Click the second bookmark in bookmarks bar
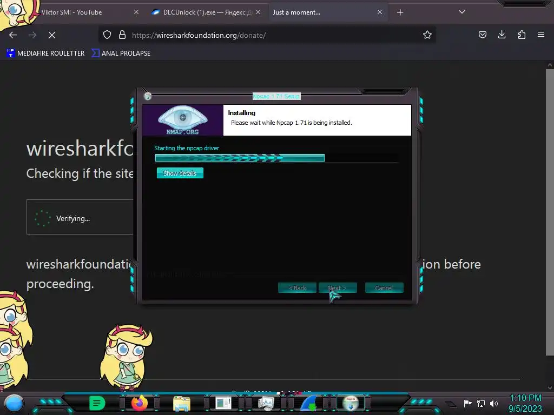This screenshot has height=415, width=554. [121, 53]
